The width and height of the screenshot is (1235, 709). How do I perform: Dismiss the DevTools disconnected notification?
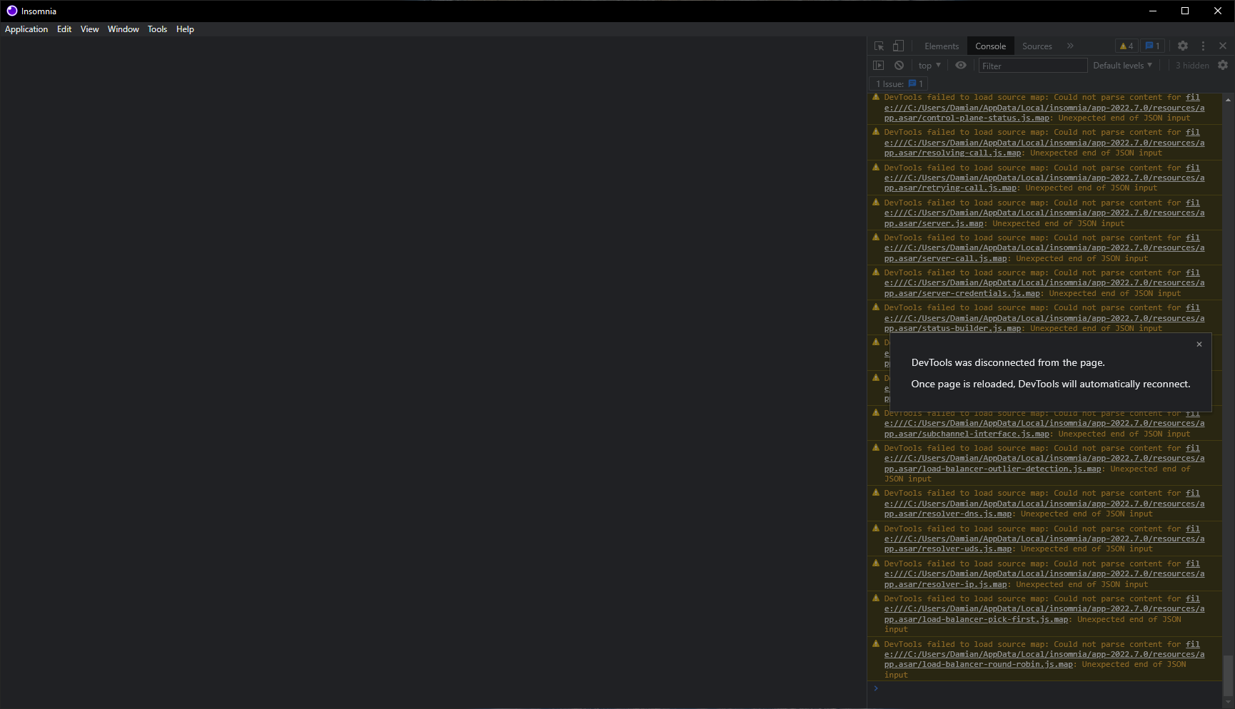coord(1199,344)
